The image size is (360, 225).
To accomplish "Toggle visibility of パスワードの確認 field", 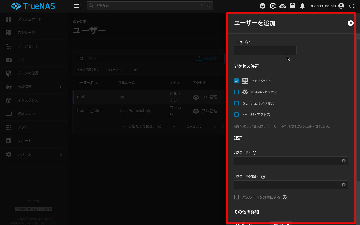I will [343, 185].
